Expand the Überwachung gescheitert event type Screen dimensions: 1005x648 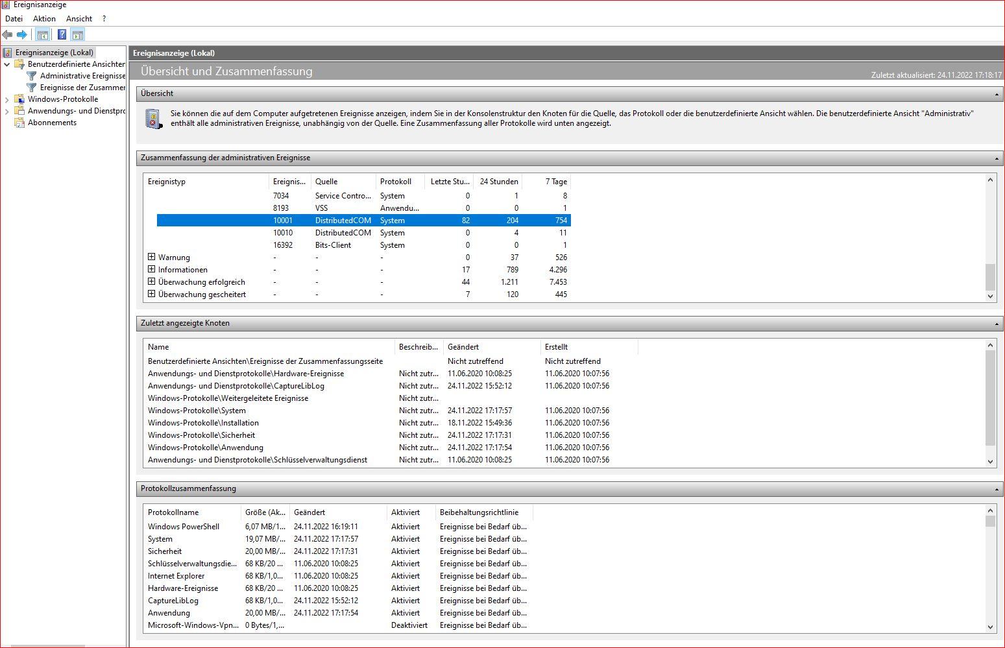click(x=151, y=294)
